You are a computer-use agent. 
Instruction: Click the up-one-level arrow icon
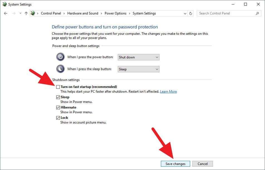[26, 13]
